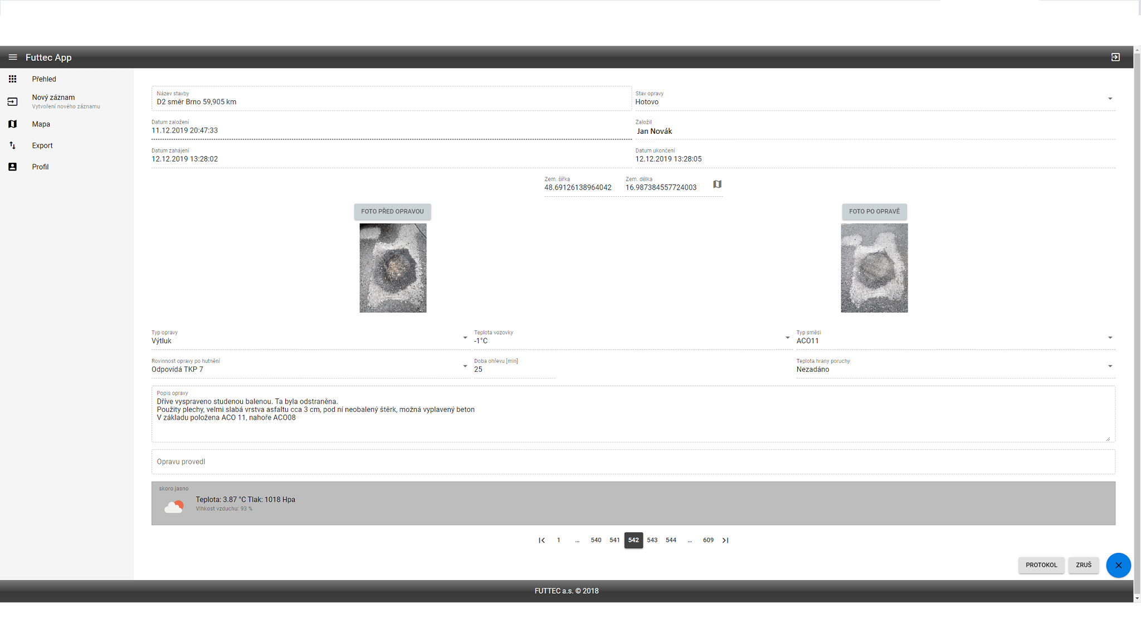This screenshot has height=642, width=1141.
Task: Open map icon next to coordinates
Action: click(717, 184)
